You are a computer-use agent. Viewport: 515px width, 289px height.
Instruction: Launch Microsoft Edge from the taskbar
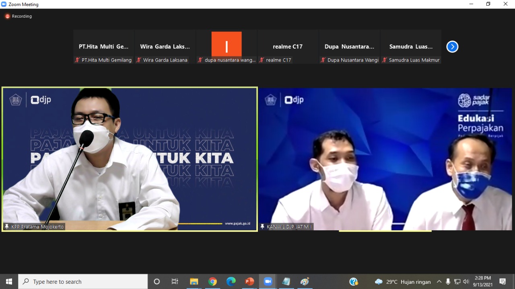(x=231, y=281)
